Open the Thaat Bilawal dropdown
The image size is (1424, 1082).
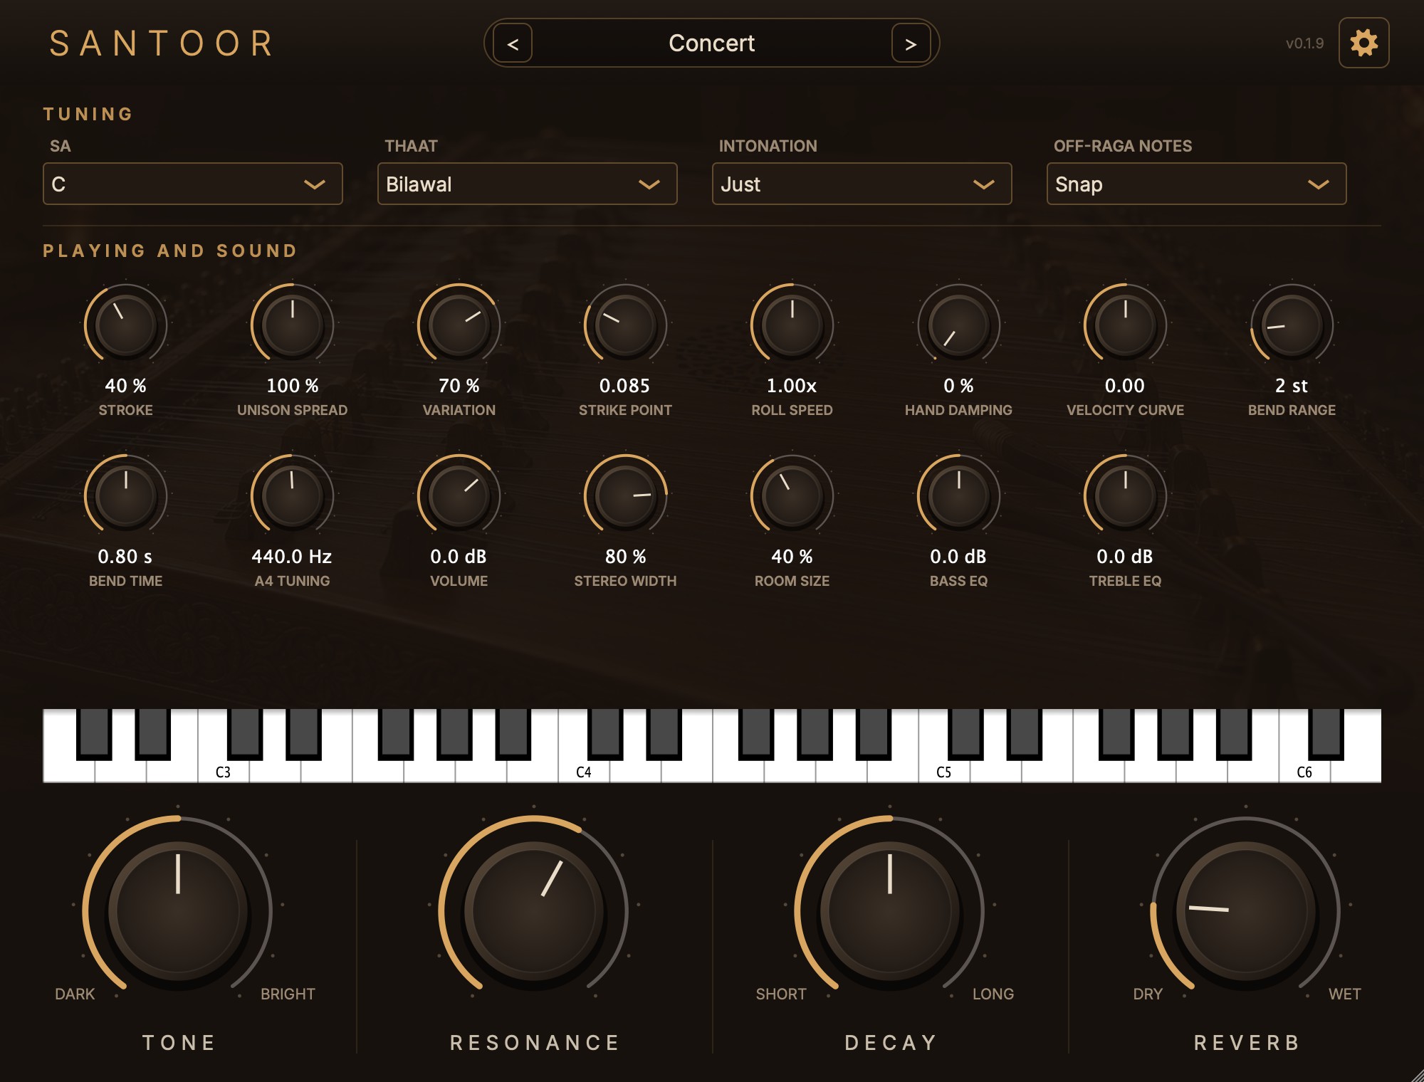(528, 184)
